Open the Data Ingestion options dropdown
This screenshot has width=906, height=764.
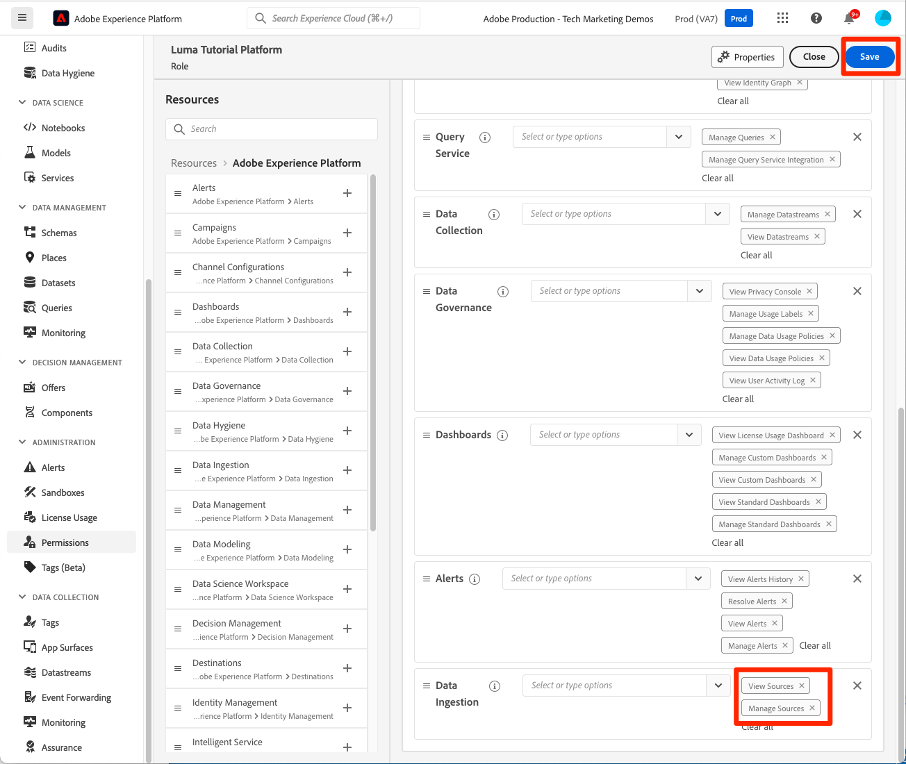click(718, 686)
